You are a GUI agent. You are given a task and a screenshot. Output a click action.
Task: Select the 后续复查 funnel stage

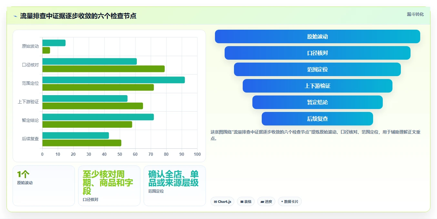318,119
